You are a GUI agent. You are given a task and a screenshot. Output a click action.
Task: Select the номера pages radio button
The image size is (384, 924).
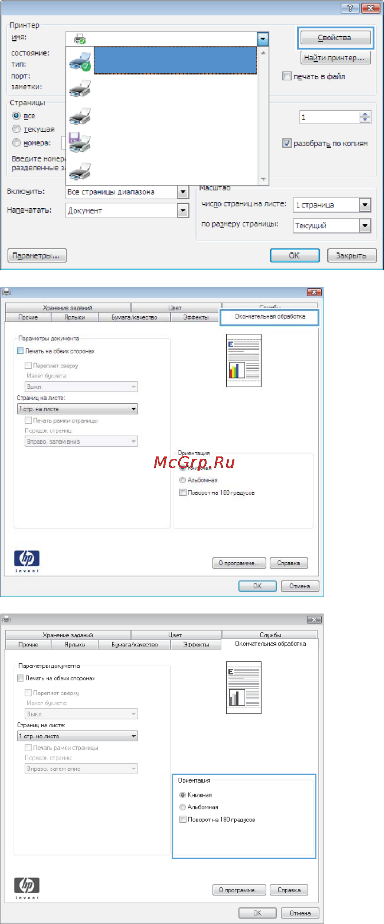[16, 143]
